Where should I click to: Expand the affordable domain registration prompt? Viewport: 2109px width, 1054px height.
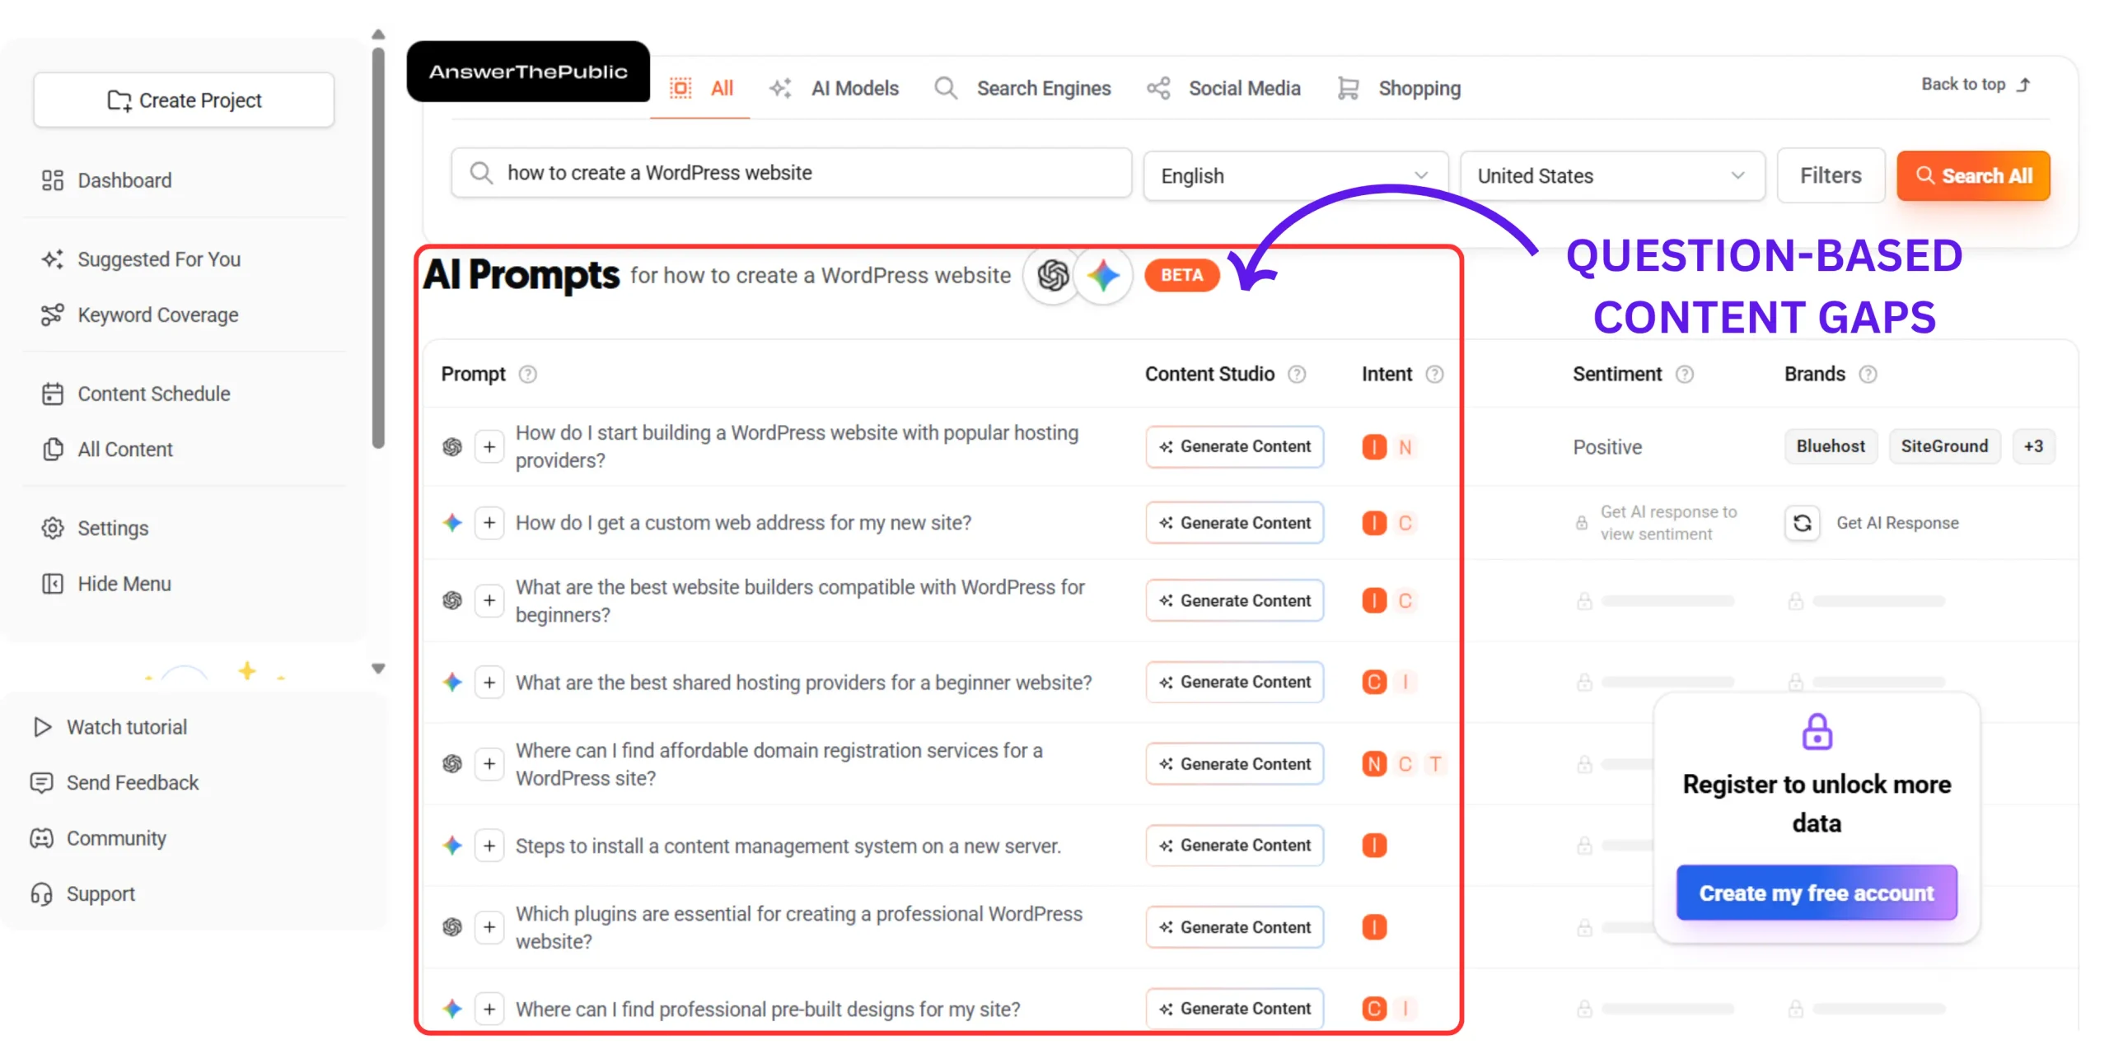[489, 763]
